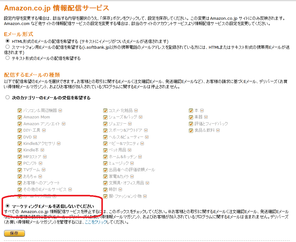
Task: Toggle 食品&飲料 checkbox
Action: click(x=191, y=130)
